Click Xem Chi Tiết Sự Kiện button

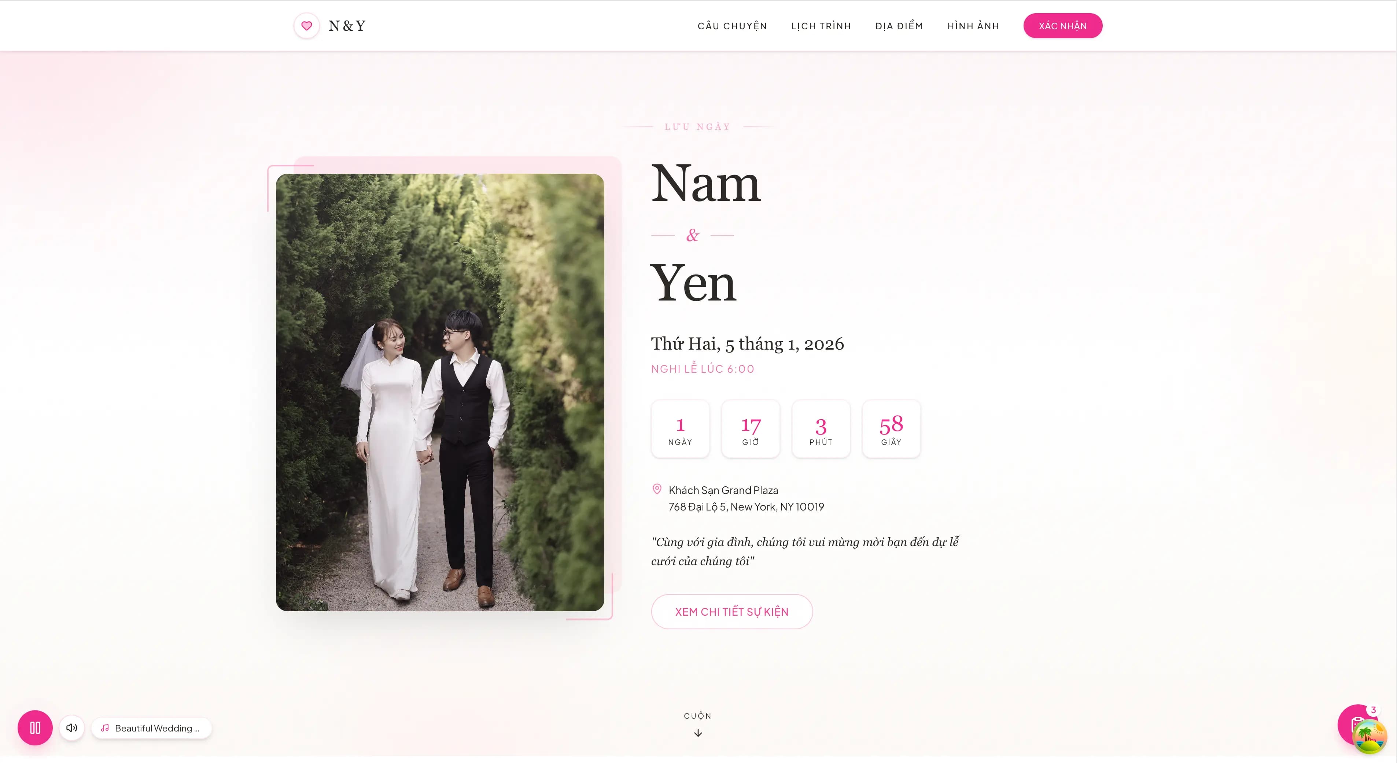click(731, 612)
